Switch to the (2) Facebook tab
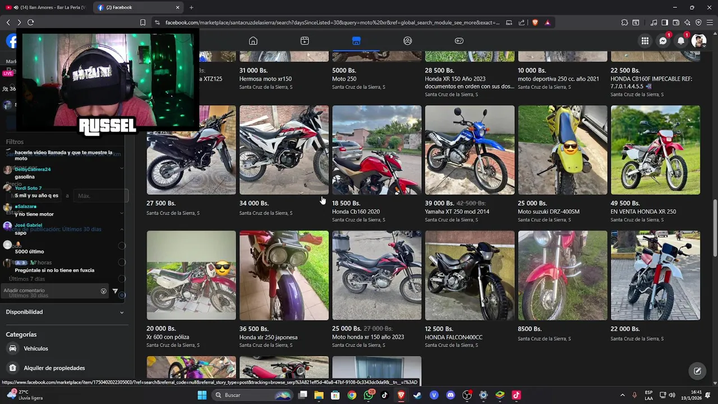The width and height of the screenshot is (718, 404). [x=138, y=7]
